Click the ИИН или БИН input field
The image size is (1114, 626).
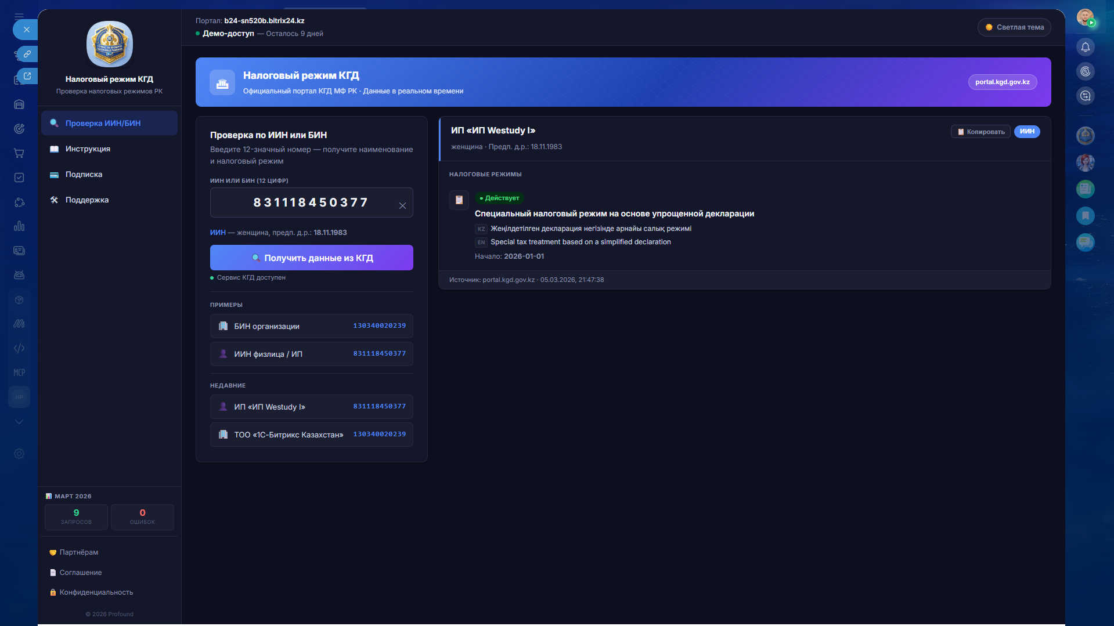click(x=311, y=202)
